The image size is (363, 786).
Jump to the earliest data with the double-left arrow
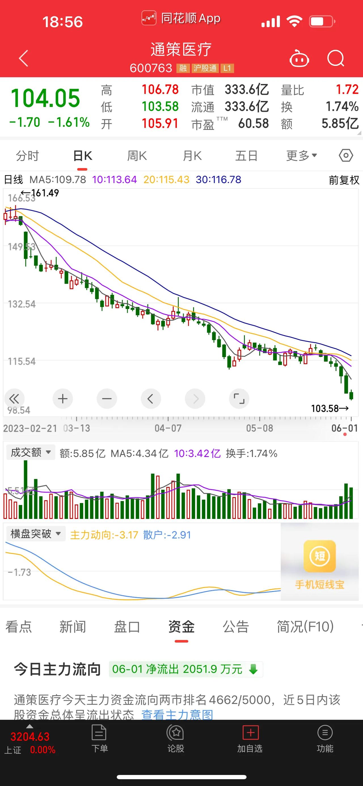click(x=14, y=399)
